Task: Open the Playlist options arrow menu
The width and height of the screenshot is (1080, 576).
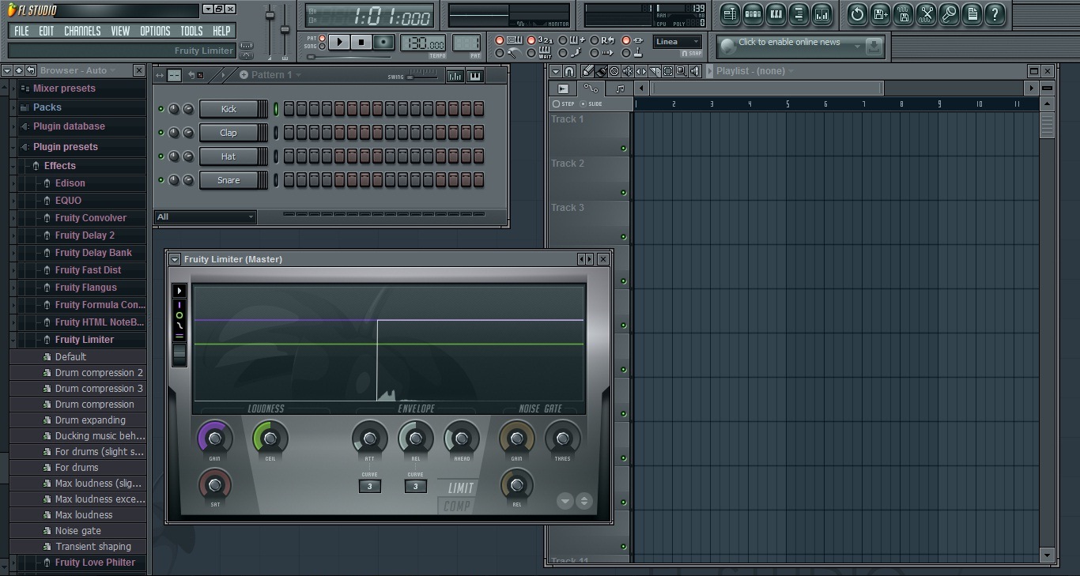Action: 556,71
